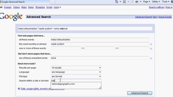
Task: Click the RSS feeds icon
Action: [124, 2]
